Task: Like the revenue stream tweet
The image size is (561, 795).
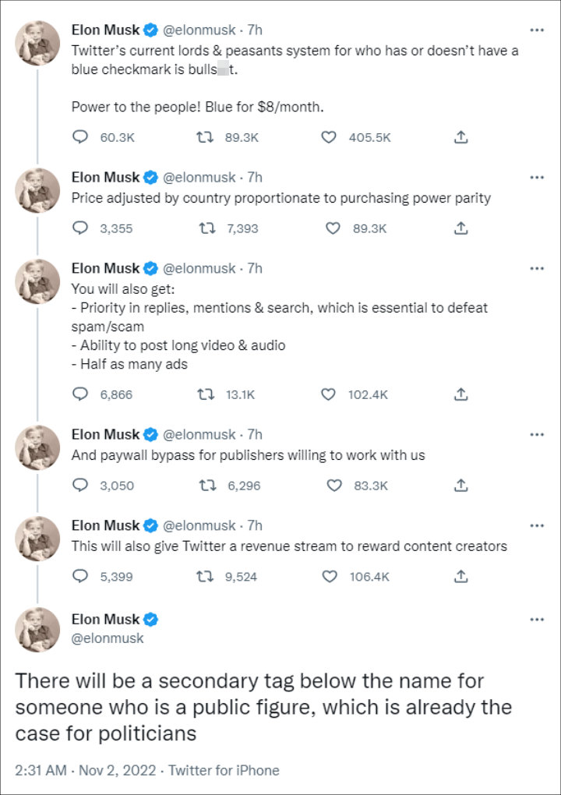Action: [x=329, y=577]
